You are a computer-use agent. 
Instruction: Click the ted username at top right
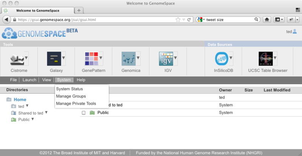289,32
